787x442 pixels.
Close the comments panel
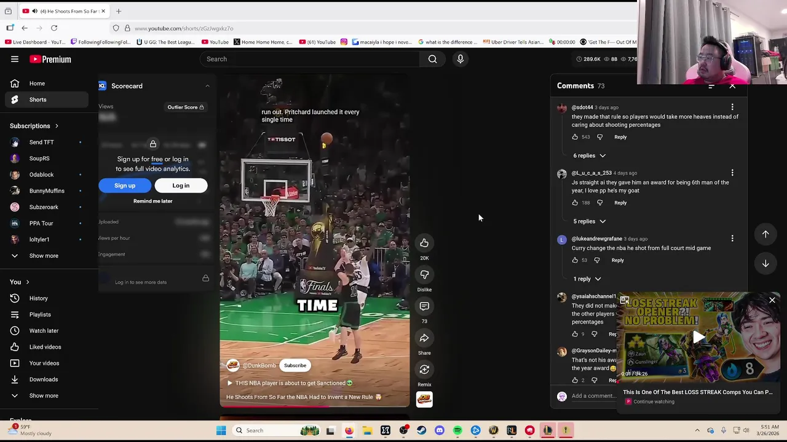coord(732,86)
